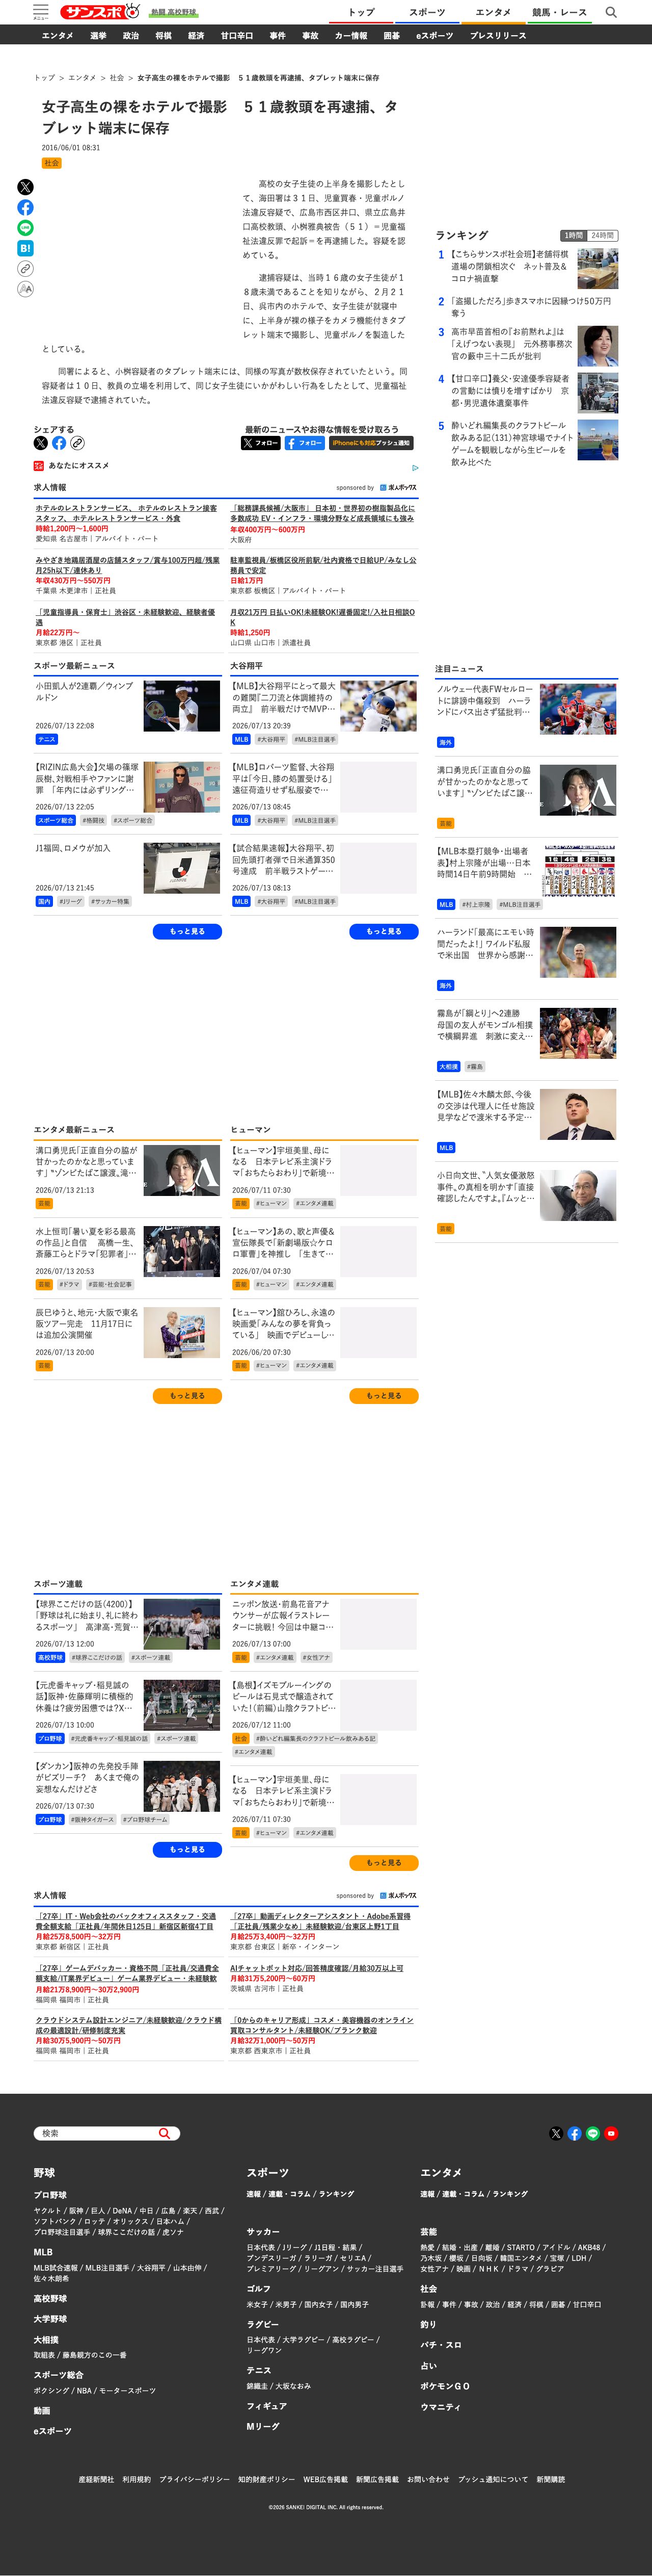Open the sumo 霧島 photo thumbnail

pyautogui.click(x=578, y=1034)
